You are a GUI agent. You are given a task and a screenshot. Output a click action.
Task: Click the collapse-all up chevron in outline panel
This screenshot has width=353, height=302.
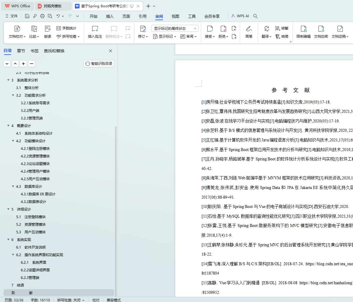[x=15, y=64]
